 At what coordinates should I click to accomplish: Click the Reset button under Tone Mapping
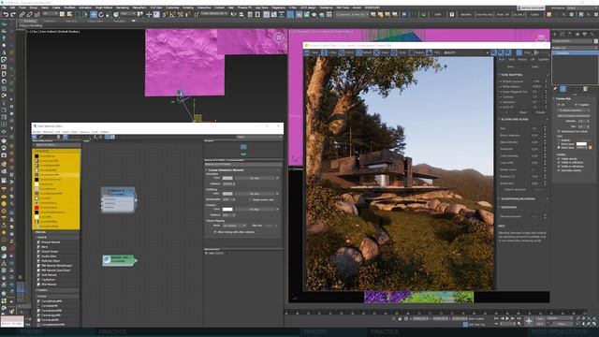523,112
